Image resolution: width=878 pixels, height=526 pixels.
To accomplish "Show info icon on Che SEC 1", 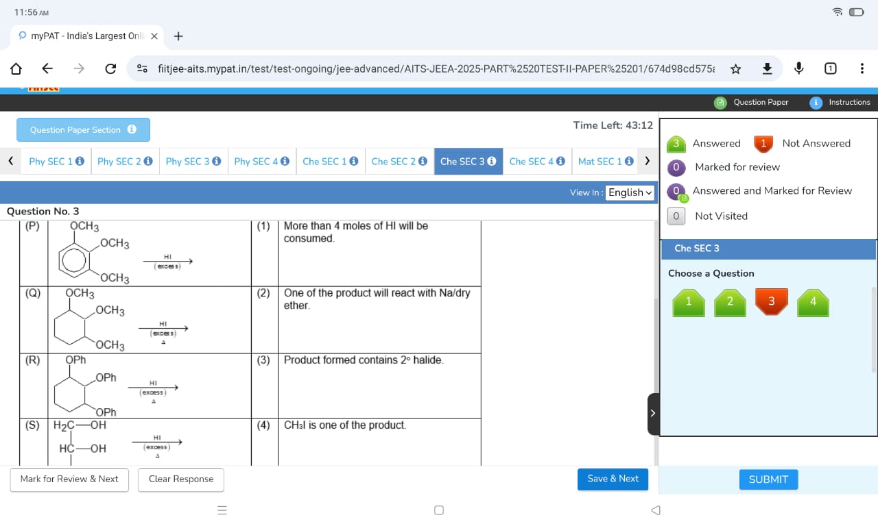I will point(354,161).
